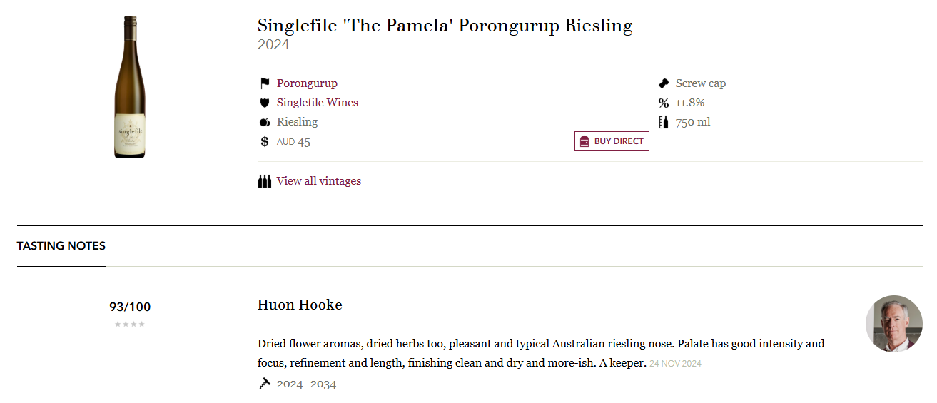The image size is (937, 403).
Task: Click the alcohol percentage icon
Action: [664, 103]
